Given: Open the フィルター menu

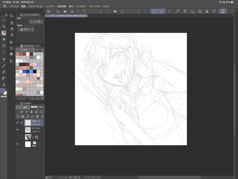Looking at the screenshot, I should 81,6.
